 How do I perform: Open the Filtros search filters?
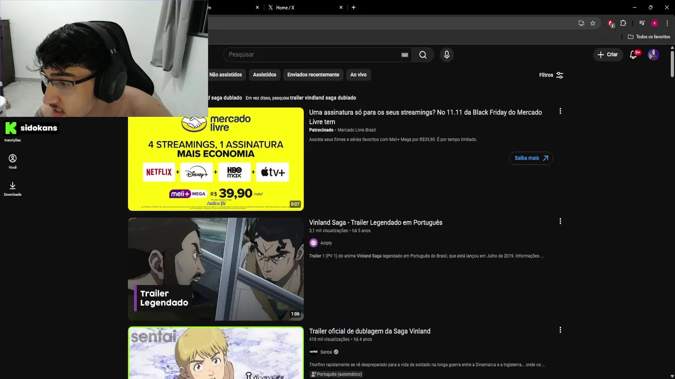[551, 75]
